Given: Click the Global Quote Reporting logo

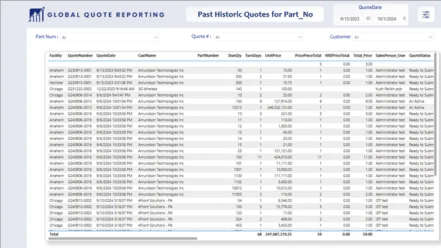Looking at the screenshot, I should [96, 14].
